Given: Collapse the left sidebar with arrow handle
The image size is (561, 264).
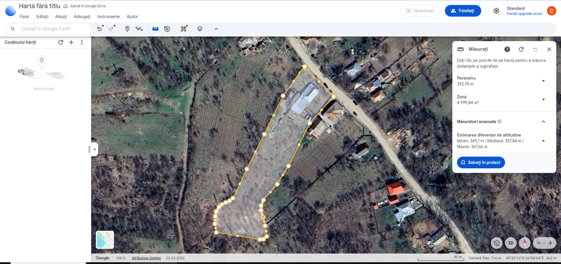Looking at the screenshot, I should [94, 150].
